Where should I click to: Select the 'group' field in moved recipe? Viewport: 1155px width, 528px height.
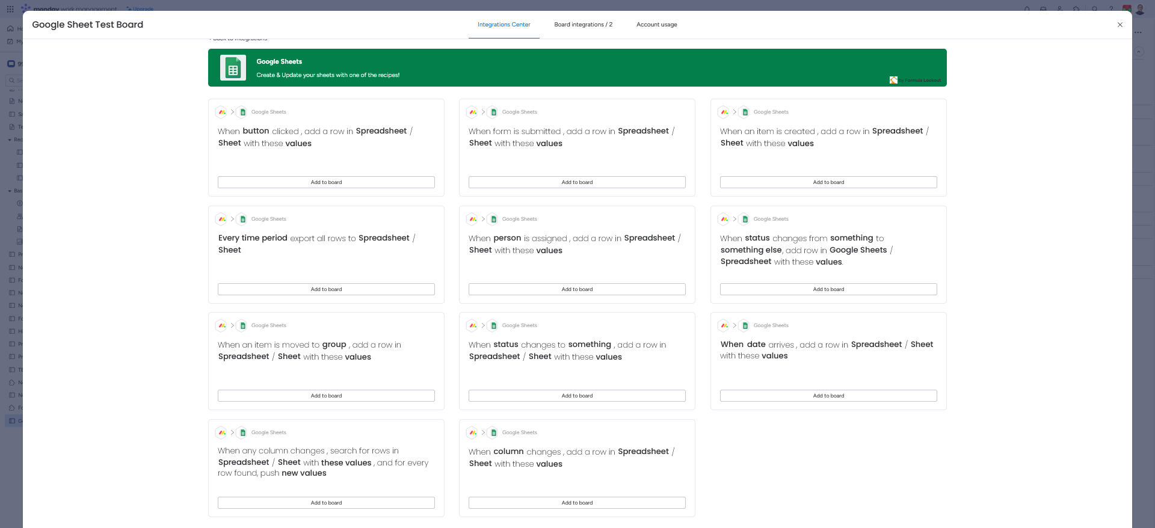334,345
